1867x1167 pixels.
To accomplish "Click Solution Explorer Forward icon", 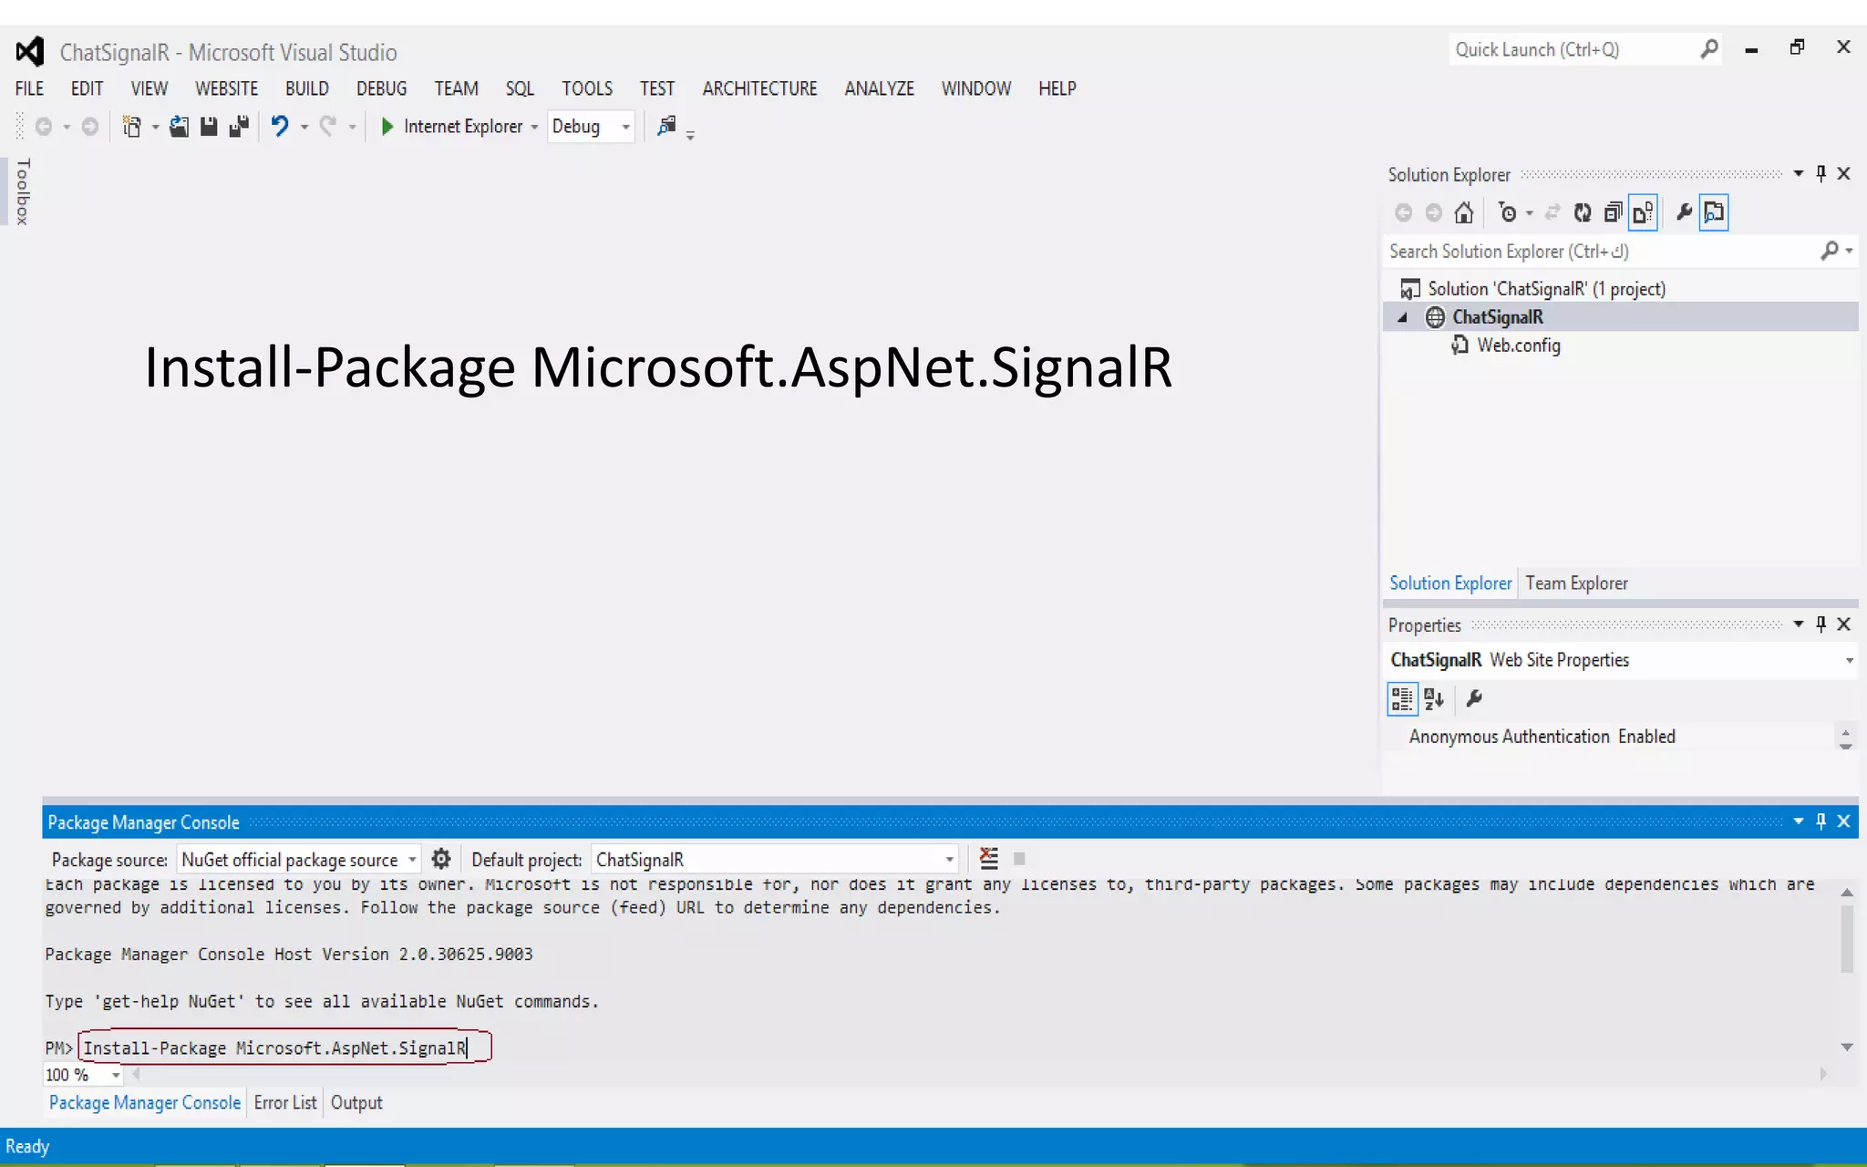I will pyautogui.click(x=1433, y=213).
